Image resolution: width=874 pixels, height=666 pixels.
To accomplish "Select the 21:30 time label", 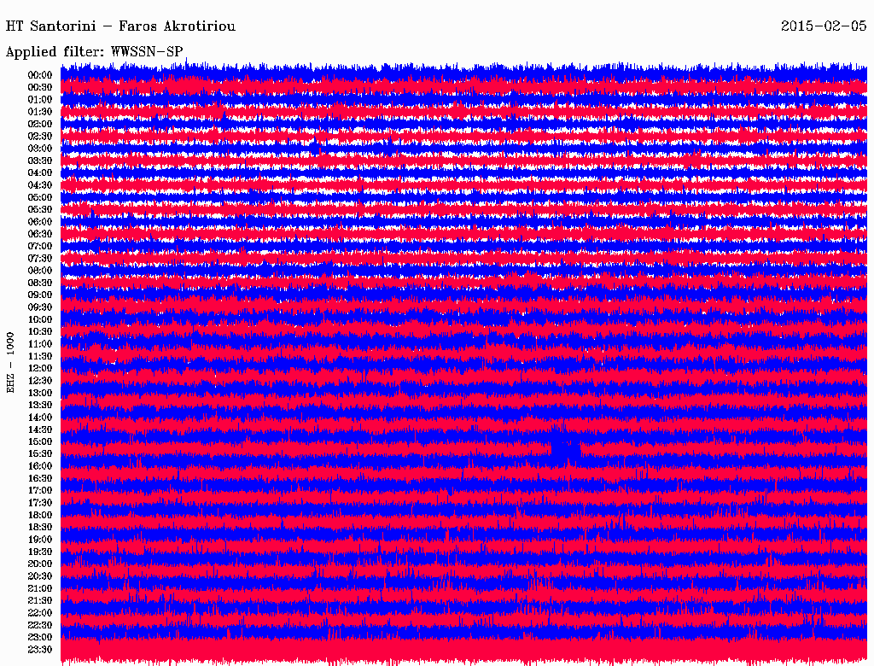I will click(x=39, y=601).
